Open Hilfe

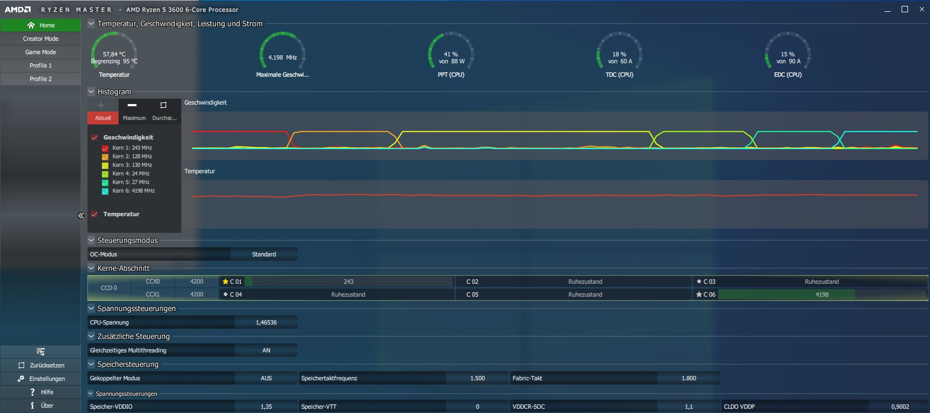(41, 392)
